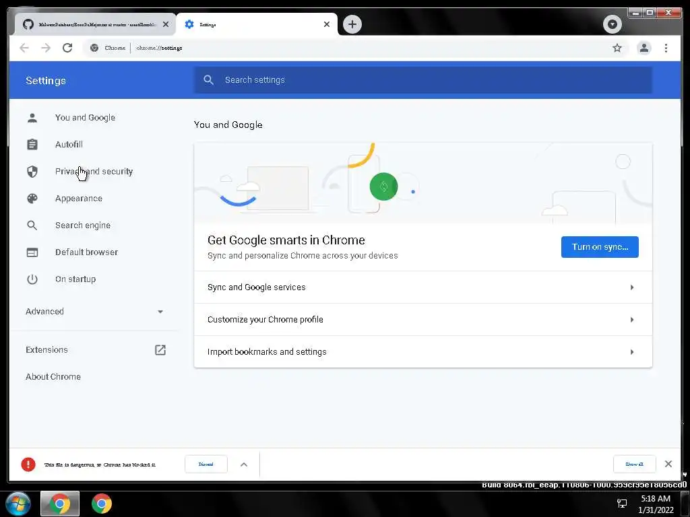Open Appearance settings

coord(79,199)
